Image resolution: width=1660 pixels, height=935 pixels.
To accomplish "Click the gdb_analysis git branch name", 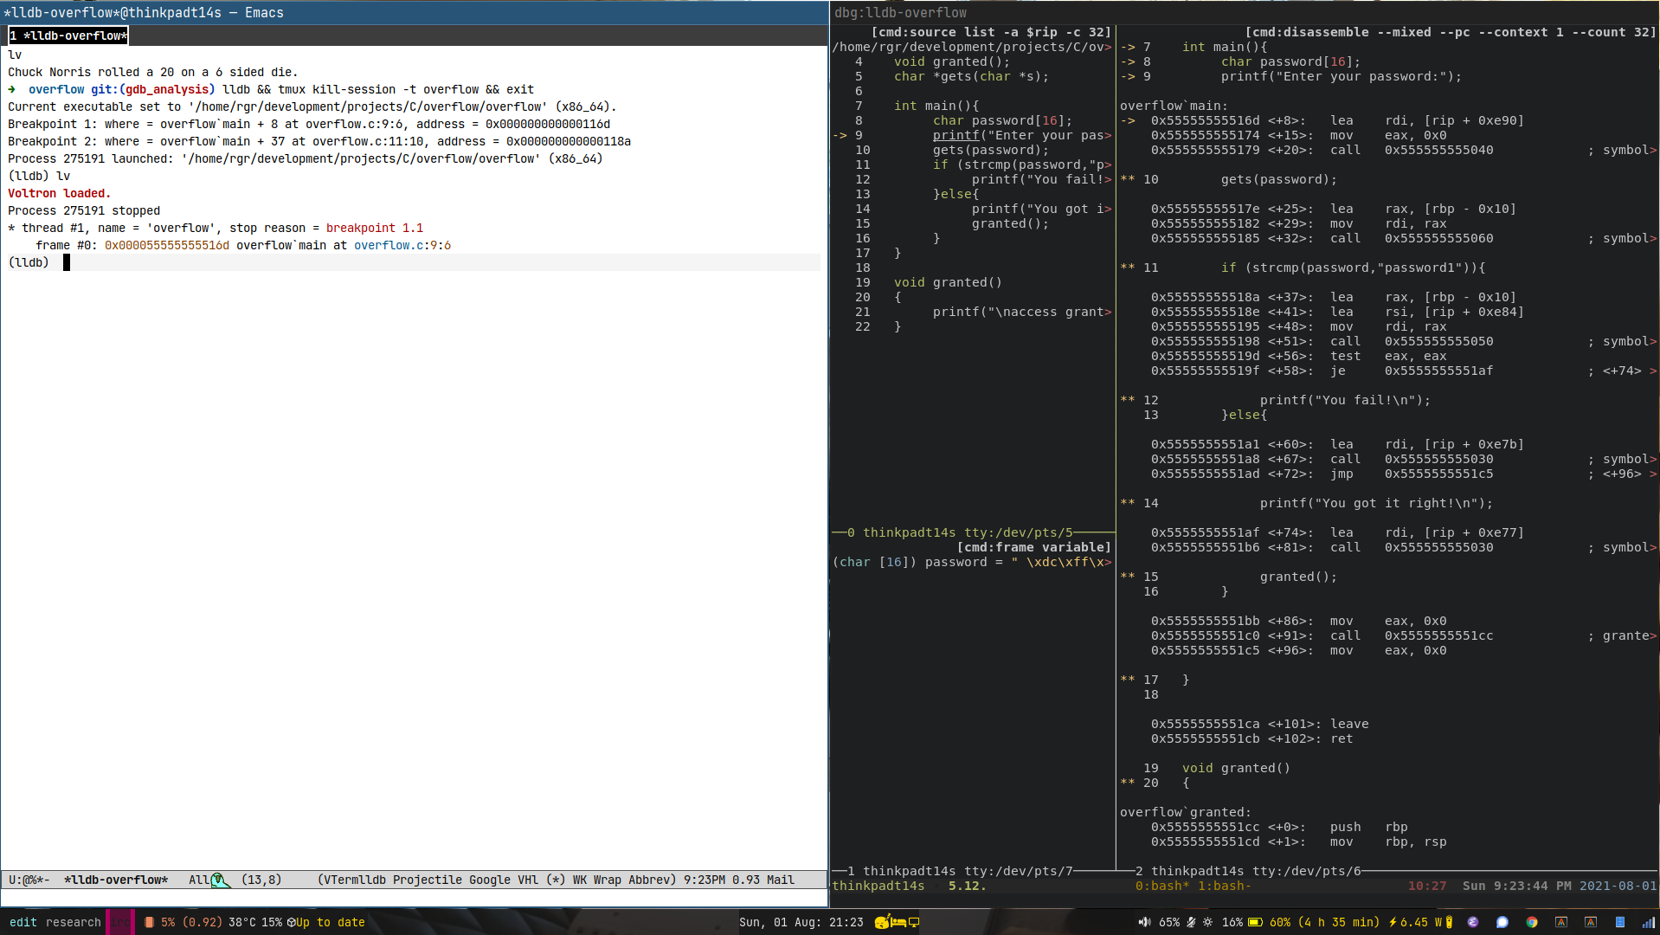I will coord(167,89).
